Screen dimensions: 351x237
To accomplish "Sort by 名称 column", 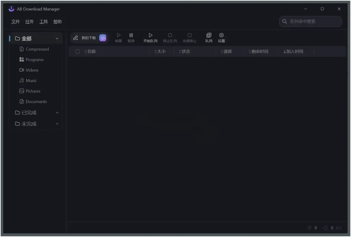I will 90,51.
